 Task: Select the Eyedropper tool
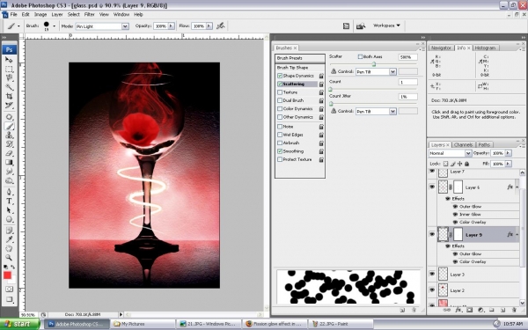click(9, 239)
